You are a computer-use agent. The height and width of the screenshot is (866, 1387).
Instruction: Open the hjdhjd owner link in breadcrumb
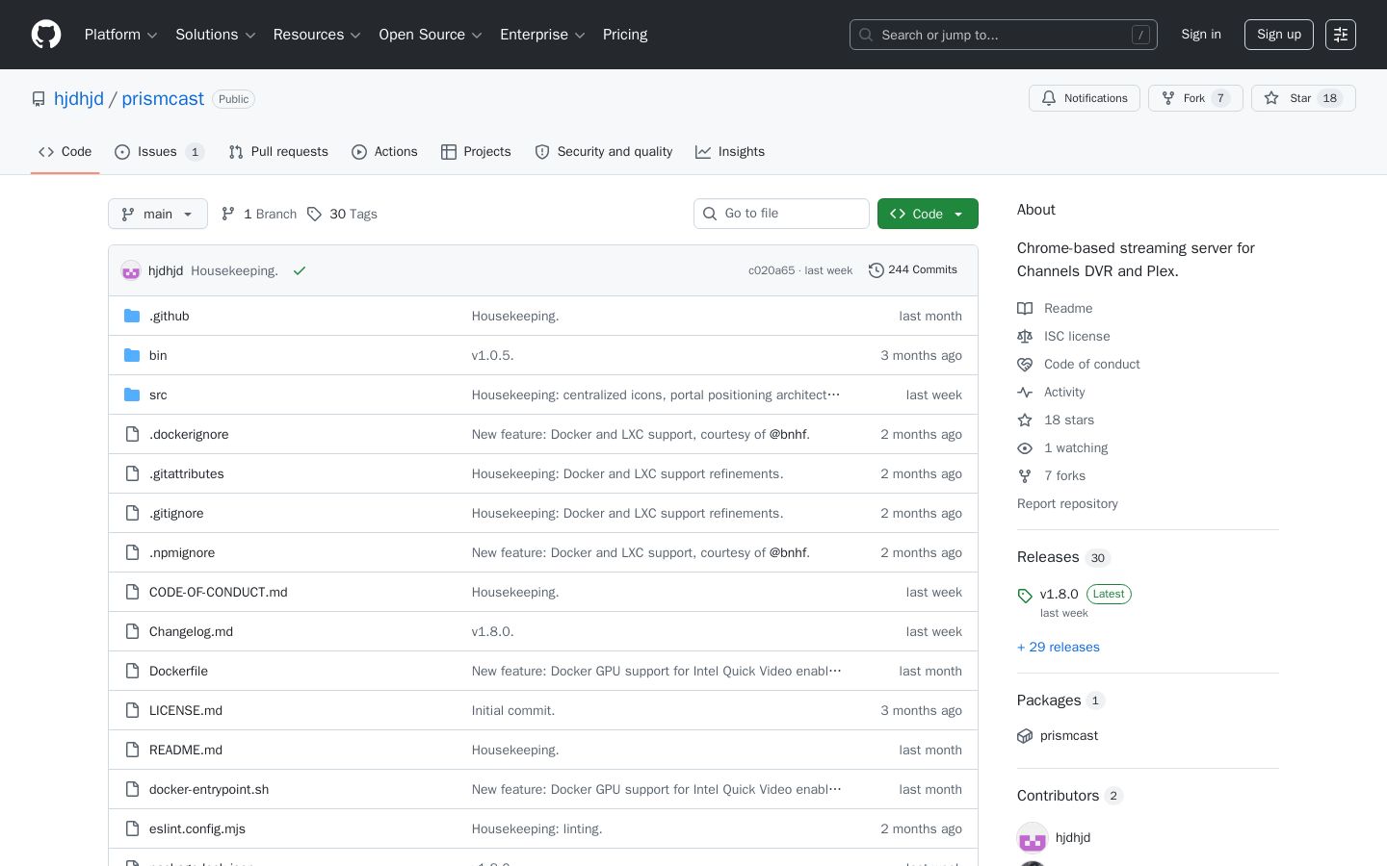pyautogui.click(x=79, y=99)
